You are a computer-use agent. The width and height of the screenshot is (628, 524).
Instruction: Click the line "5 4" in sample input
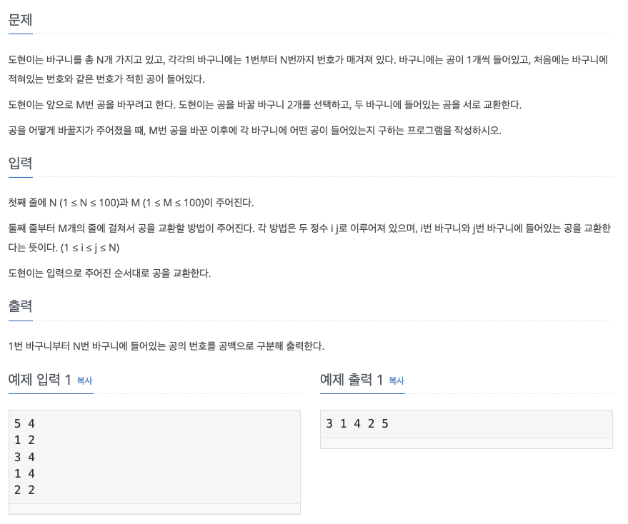tap(24, 423)
